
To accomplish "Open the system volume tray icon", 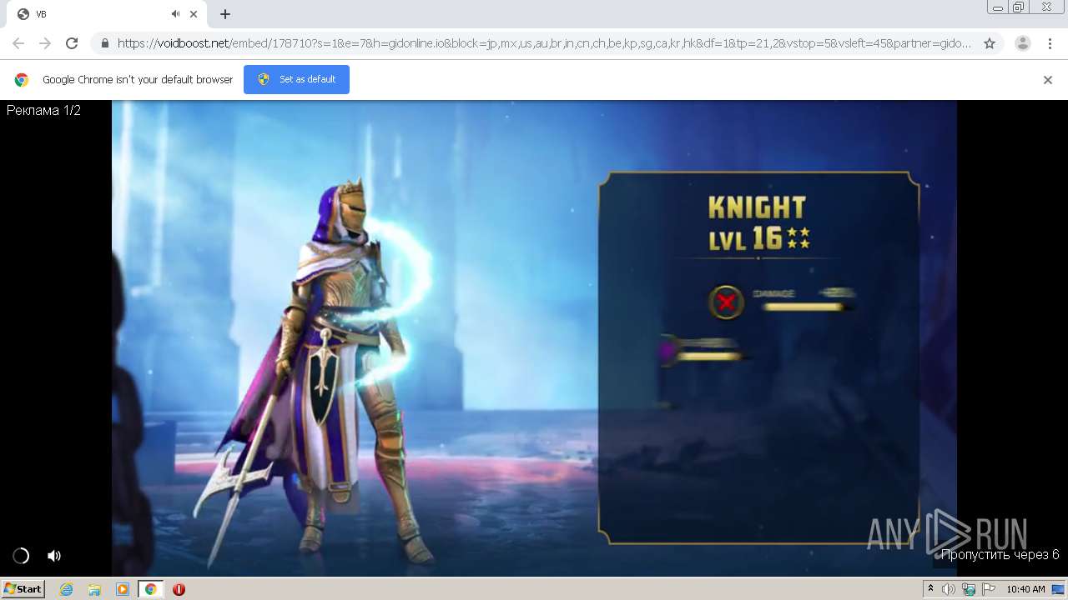I will [949, 589].
